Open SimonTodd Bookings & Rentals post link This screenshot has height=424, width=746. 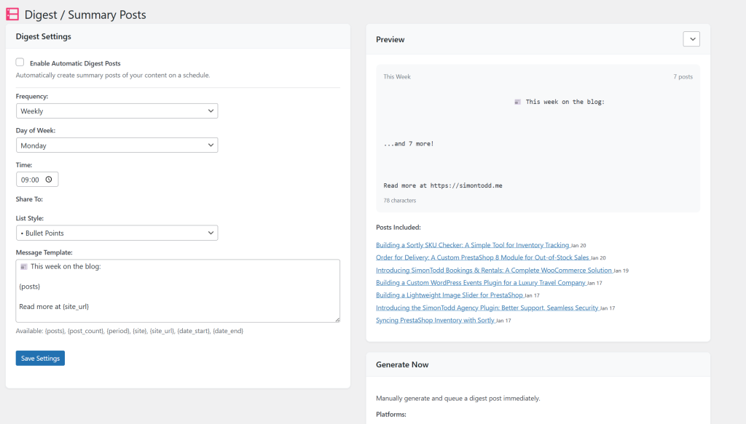click(x=493, y=270)
